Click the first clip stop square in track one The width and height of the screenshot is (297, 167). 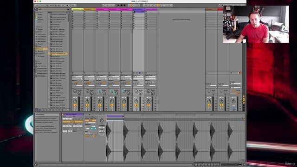[x=72, y=12]
